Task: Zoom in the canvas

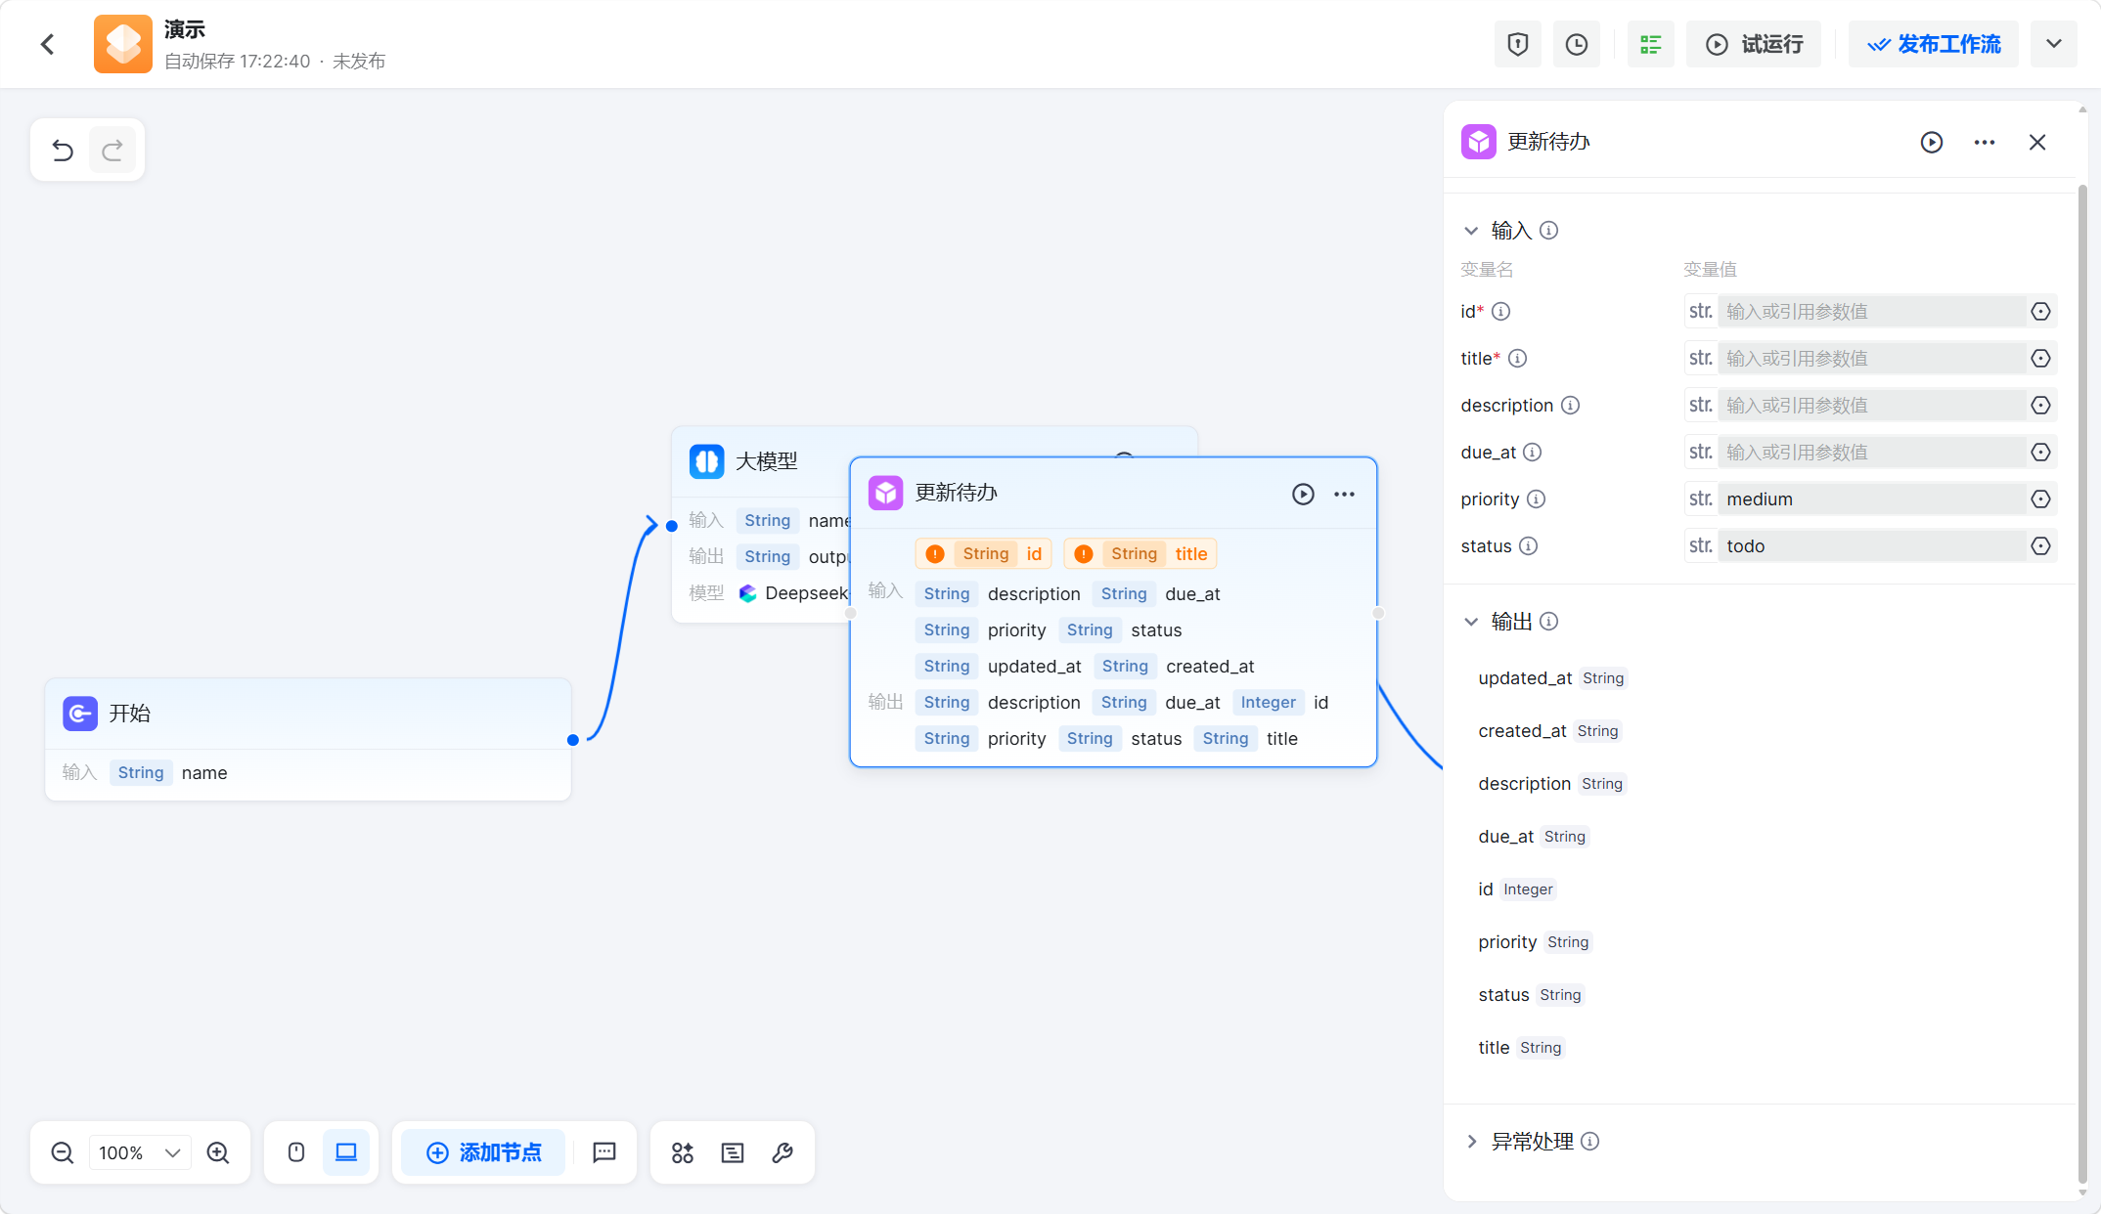Action: point(218,1153)
